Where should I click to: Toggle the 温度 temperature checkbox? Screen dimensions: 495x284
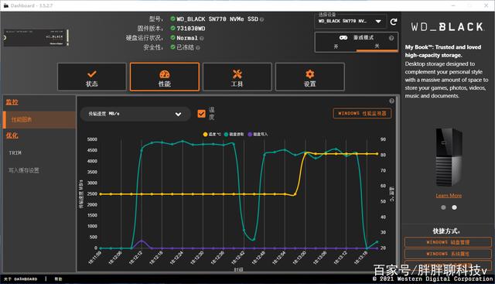pyautogui.click(x=201, y=114)
